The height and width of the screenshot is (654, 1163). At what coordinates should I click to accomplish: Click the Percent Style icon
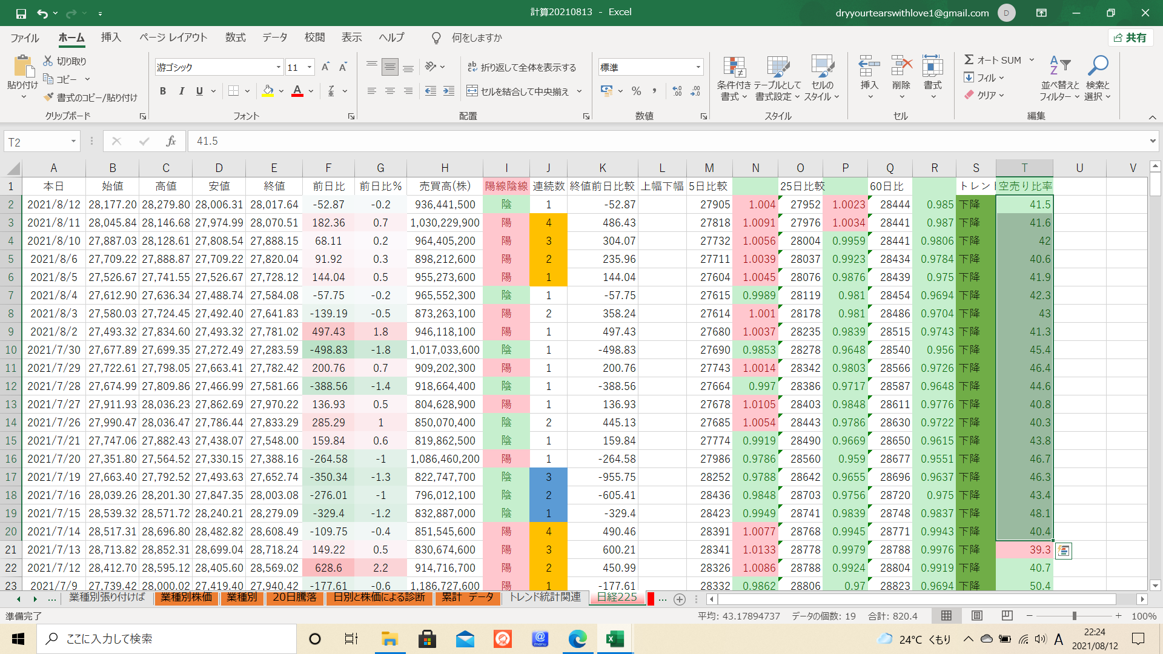coord(636,91)
